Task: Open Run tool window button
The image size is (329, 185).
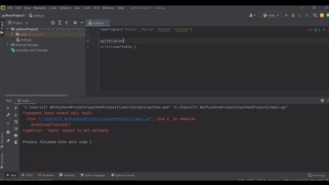Action: point(11,175)
